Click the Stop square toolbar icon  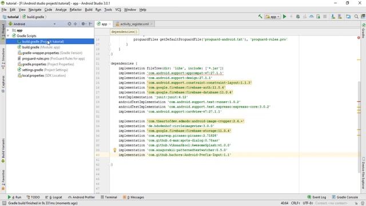click(325, 17)
